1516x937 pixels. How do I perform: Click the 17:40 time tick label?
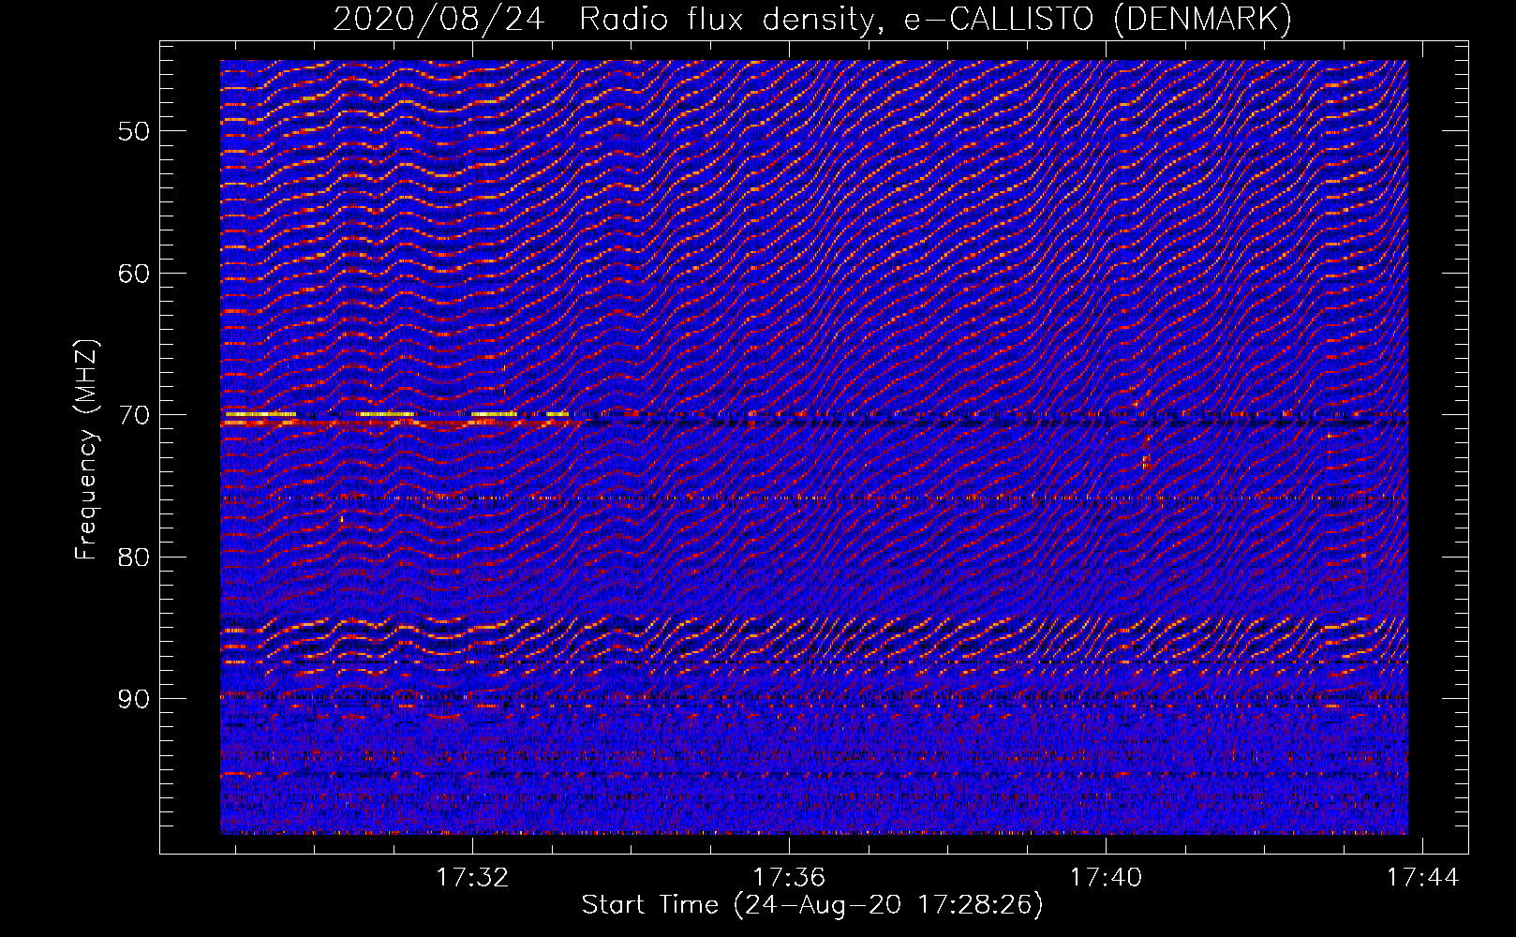pyautogui.click(x=1107, y=878)
